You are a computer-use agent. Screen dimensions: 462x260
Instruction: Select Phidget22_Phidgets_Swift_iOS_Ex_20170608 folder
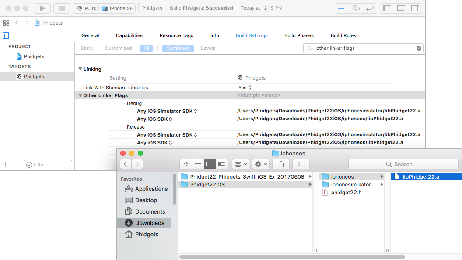coord(245,176)
